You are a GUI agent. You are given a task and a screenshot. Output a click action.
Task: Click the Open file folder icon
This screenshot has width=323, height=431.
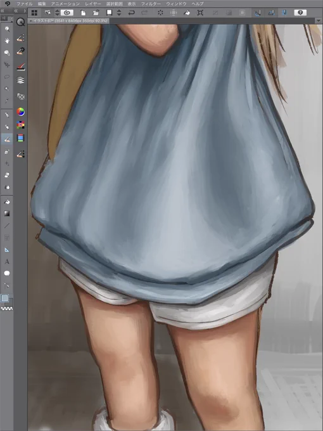point(96,13)
